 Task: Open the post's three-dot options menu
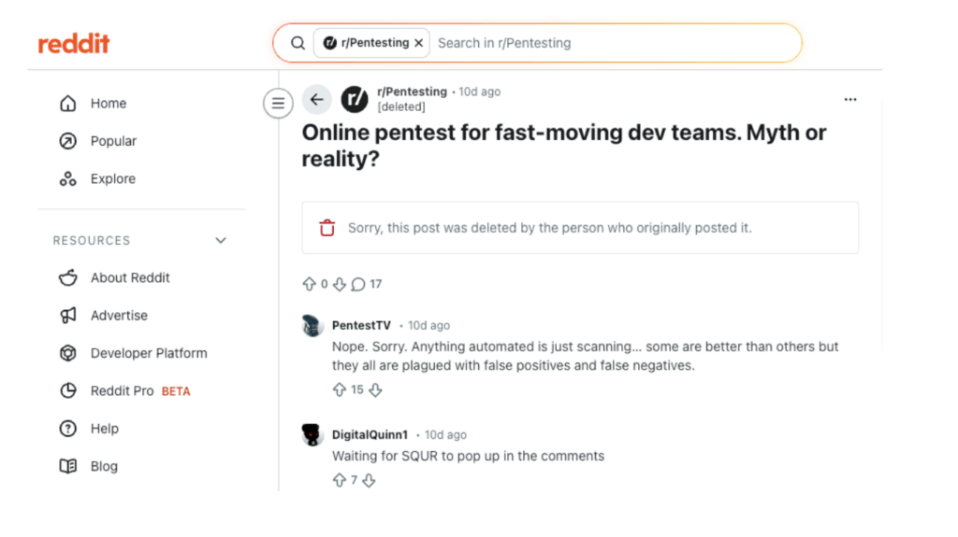[849, 99]
